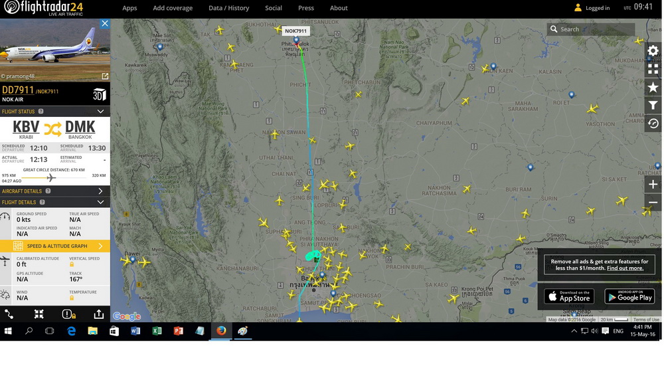This screenshot has width=664, height=374.
Task: Click the DD7911 flight number
Action: pos(18,90)
